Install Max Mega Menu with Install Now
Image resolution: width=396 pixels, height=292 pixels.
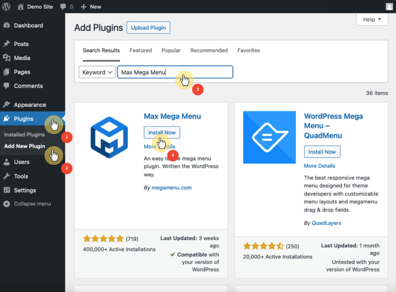coord(162,132)
